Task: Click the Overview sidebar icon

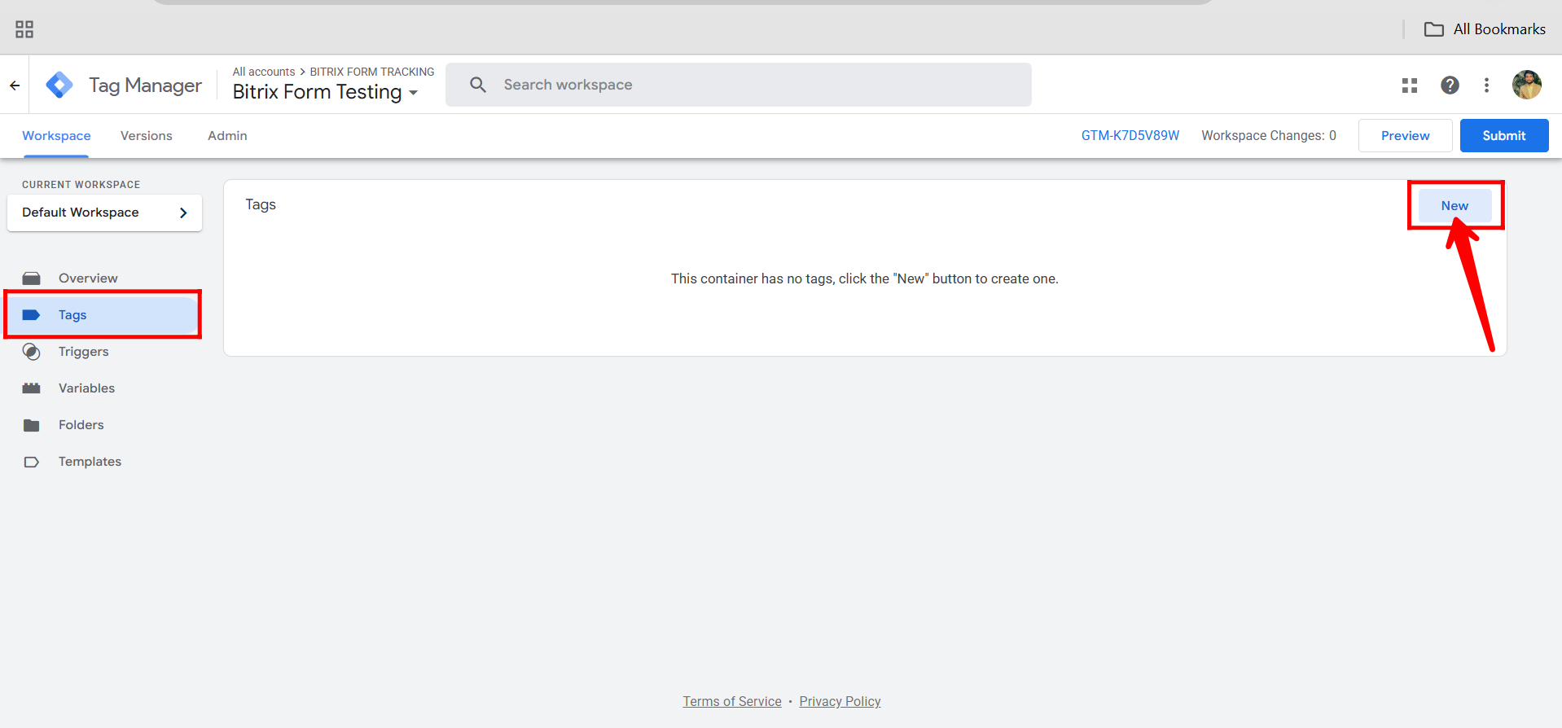Action: click(x=31, y=278)
